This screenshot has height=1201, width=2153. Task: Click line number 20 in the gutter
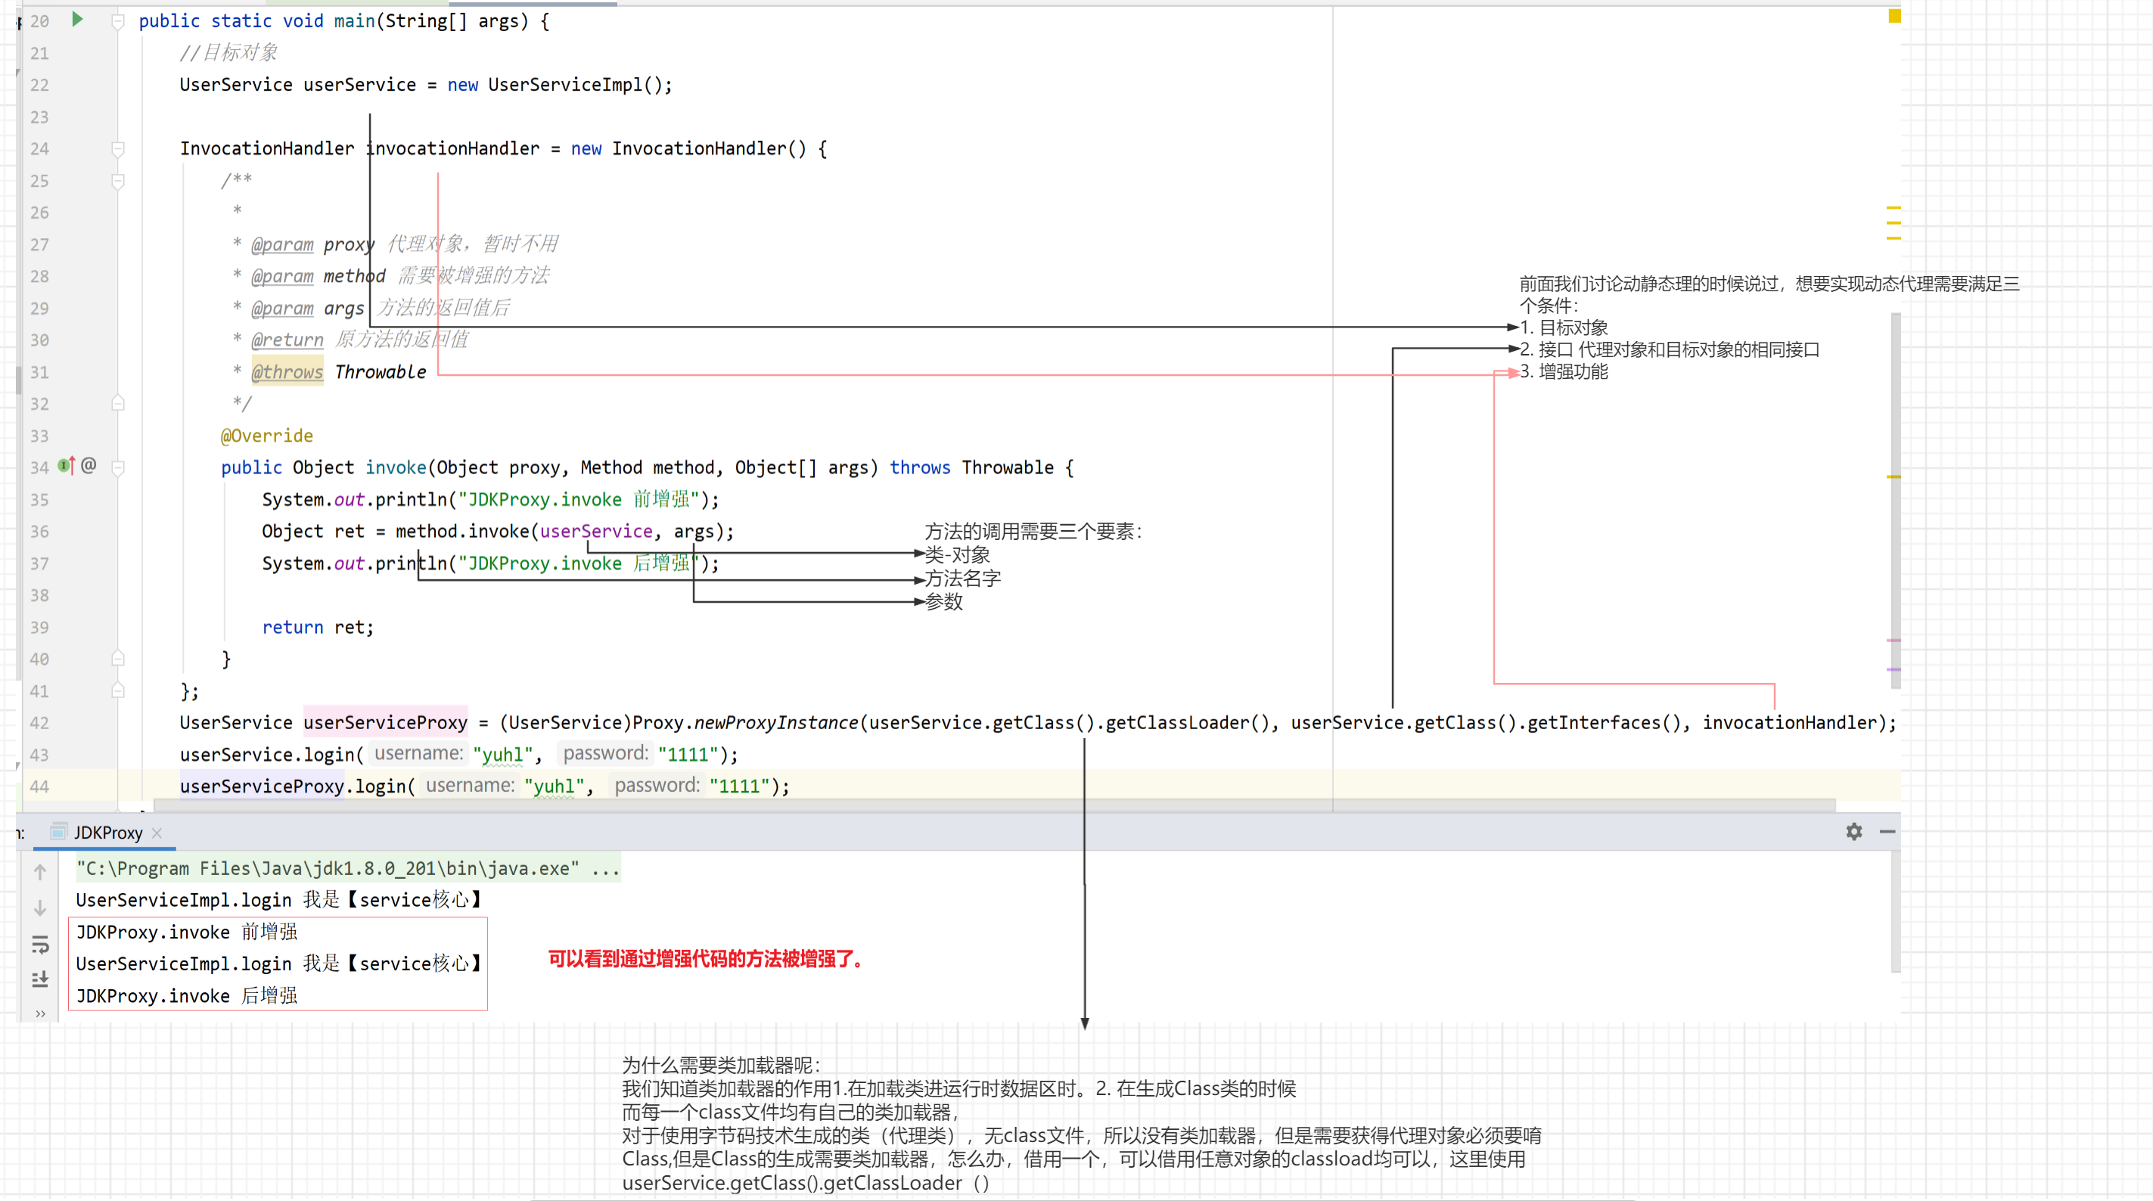39,21
